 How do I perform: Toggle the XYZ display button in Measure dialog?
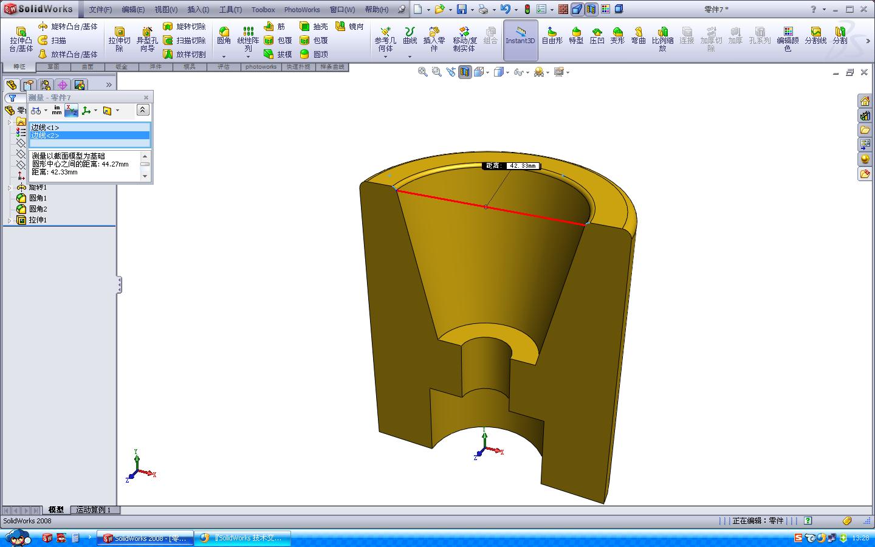pyautogui.click(x=71, y=111)
